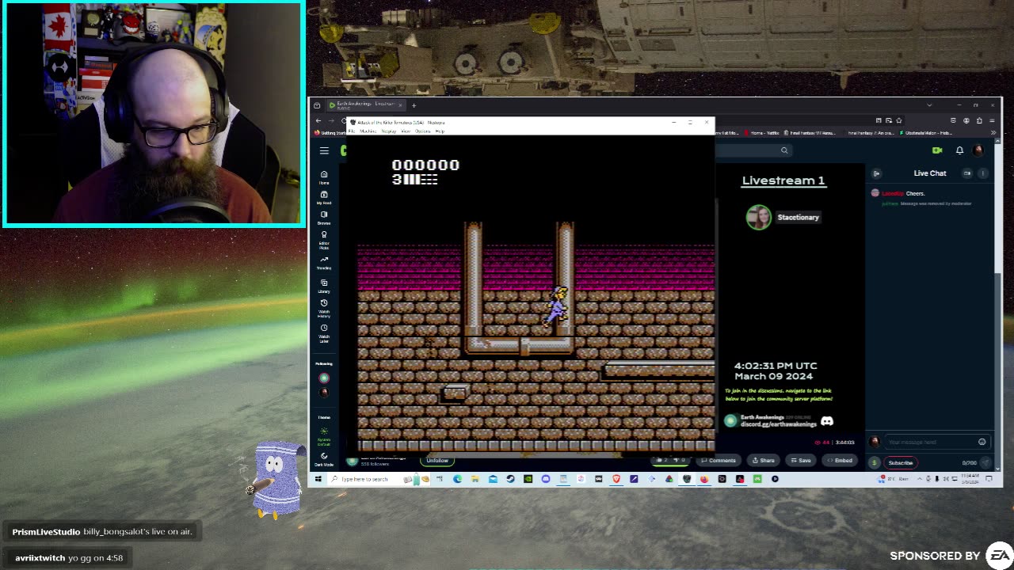The image size is (1014, 570).
Task: Select System Default theme option
Action: pyautogui.click(x=324, y=436)
